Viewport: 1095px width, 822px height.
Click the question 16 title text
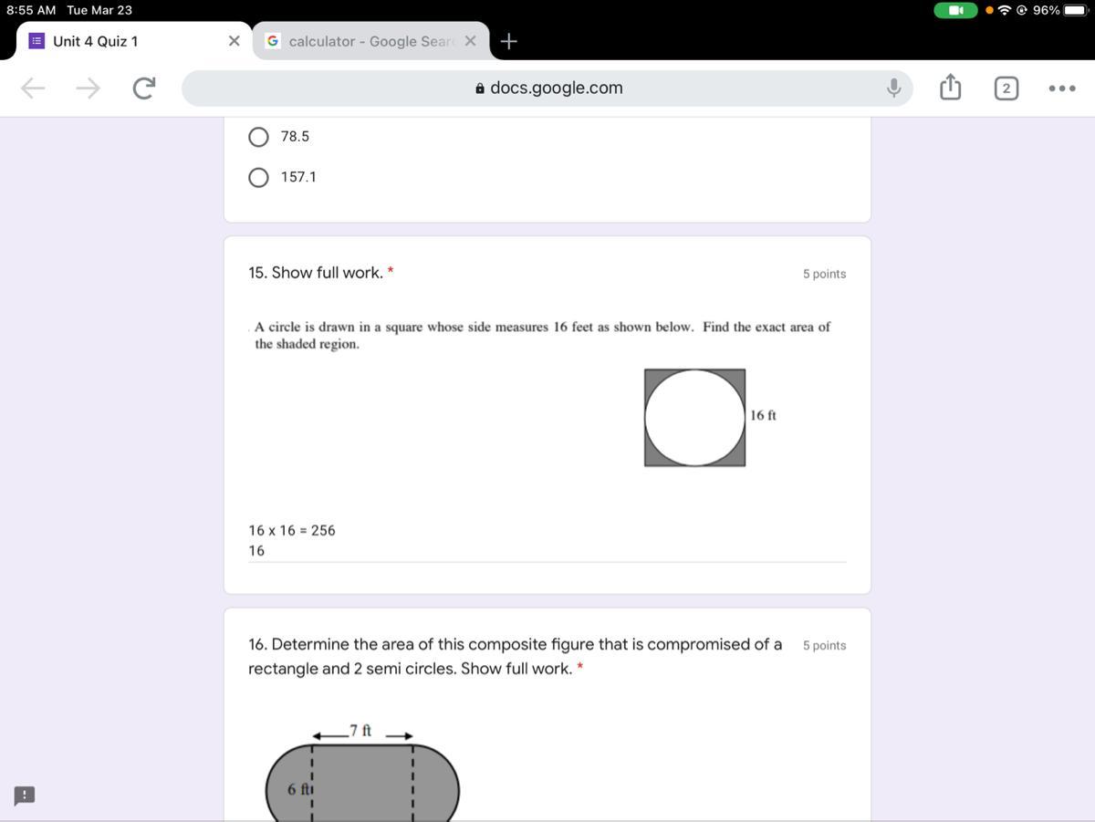515,656
